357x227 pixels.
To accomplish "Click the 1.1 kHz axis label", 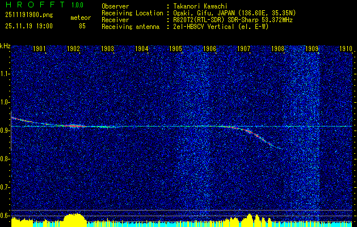I will tap(5, 74).
